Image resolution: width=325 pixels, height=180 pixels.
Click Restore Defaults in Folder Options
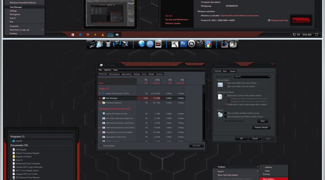tap(261, 127)
